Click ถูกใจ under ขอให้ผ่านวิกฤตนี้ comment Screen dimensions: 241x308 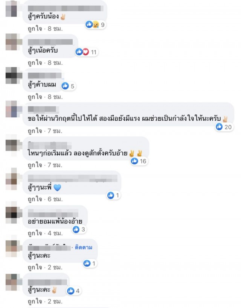point(35,131)
